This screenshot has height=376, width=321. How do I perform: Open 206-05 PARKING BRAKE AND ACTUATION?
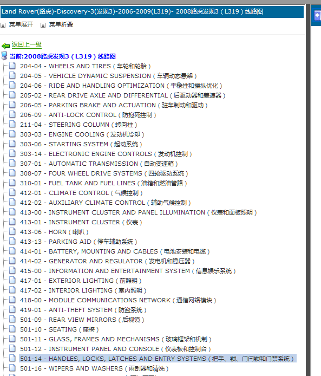click(x=114, y=105)
